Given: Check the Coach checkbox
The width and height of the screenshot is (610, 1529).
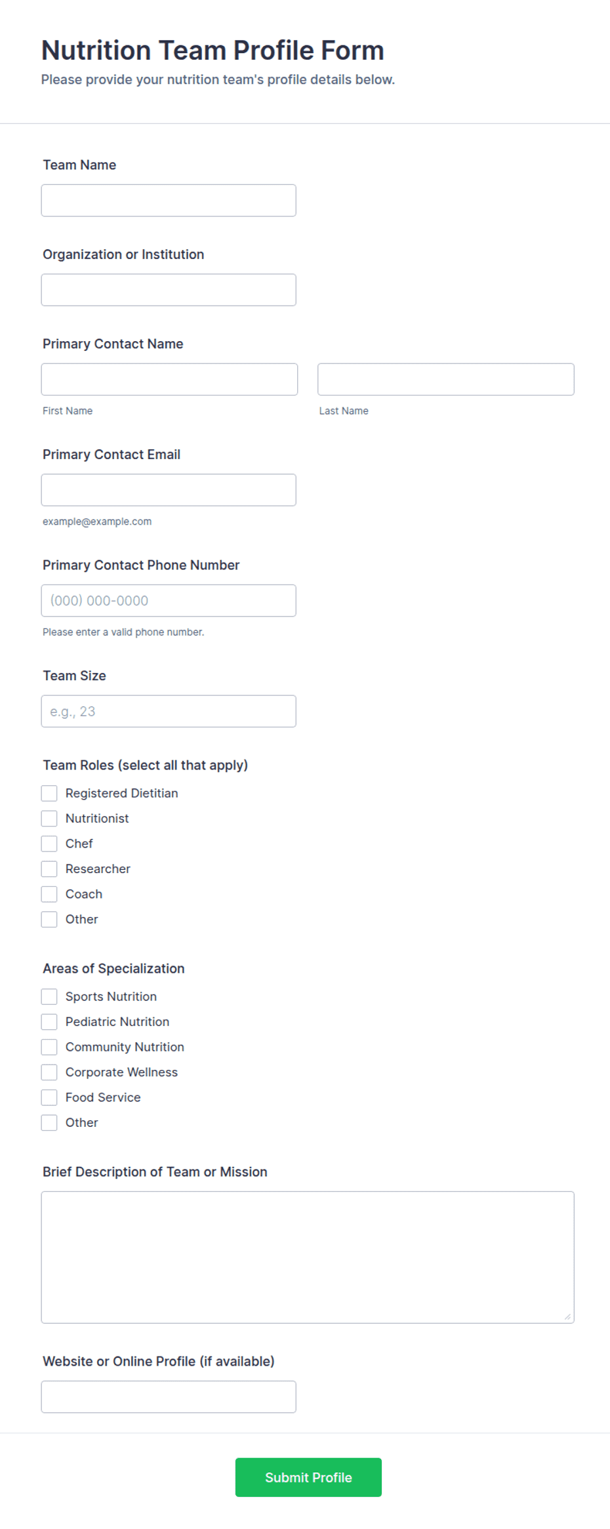Looking at the screenshot, I should (x=49, y=894).
